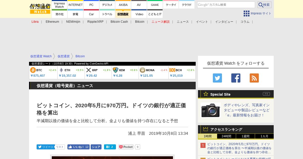Select the 1週間 ranking tab

click(245, 136)
